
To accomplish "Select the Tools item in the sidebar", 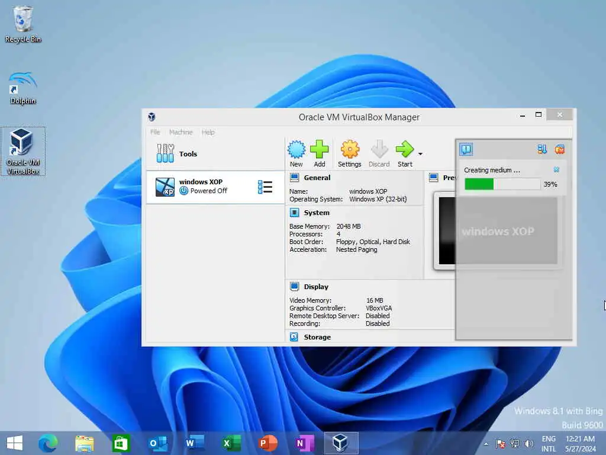I will 215,153.
